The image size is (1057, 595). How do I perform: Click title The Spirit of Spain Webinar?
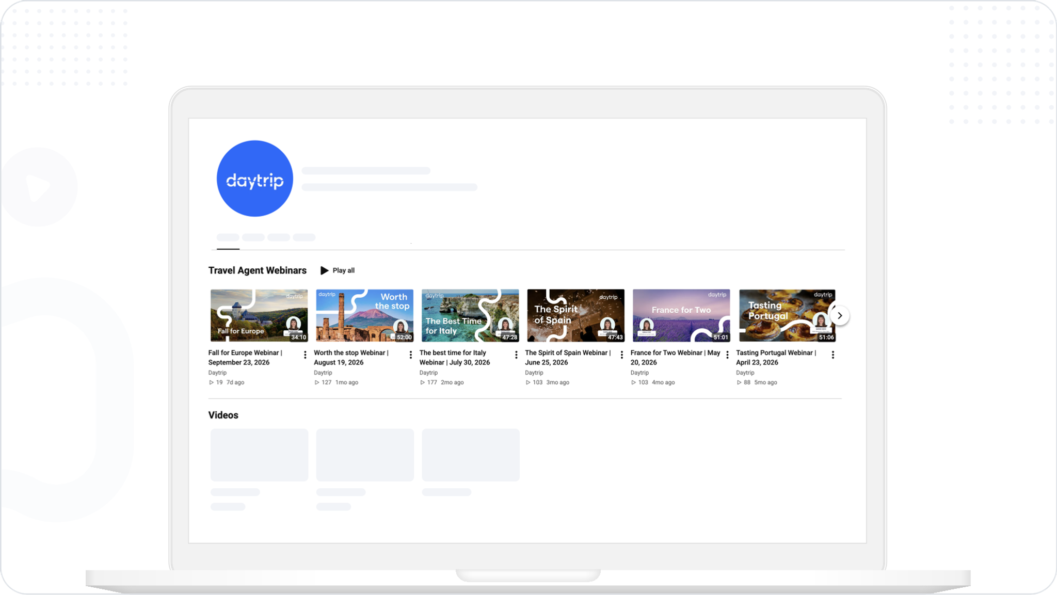(x=568, y=358)
